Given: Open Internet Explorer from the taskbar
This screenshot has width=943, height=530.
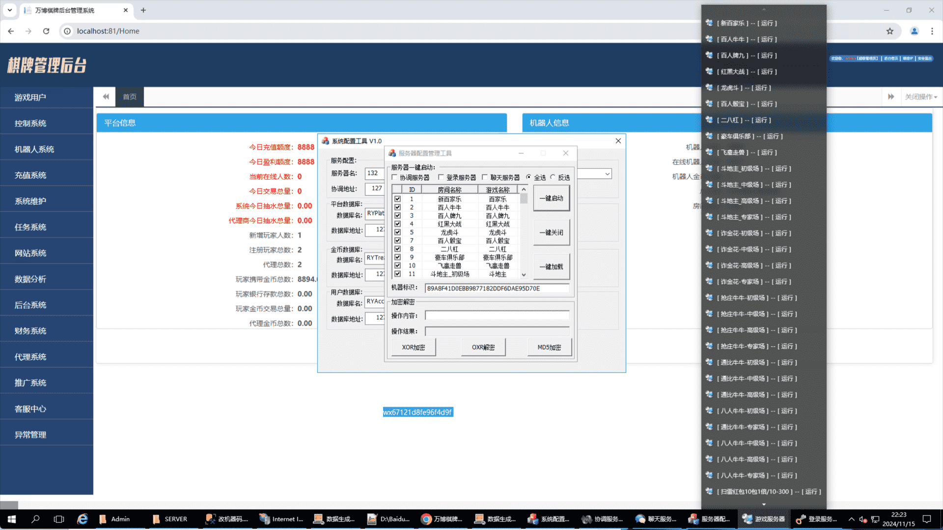Looking at the screenshot, I should [x=83, y=519].
